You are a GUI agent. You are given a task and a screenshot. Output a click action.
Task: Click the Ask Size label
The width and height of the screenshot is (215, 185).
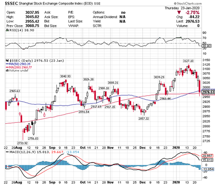(x=51, y=17)
